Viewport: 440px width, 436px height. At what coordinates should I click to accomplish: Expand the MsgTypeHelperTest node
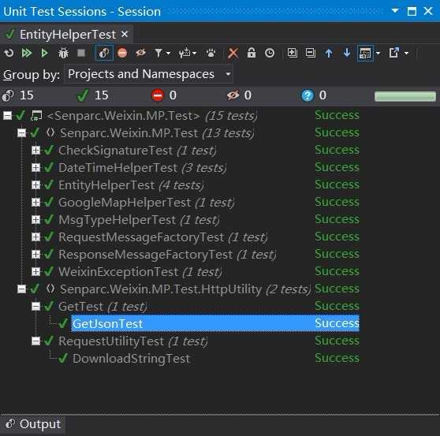(x=35, y=220)
